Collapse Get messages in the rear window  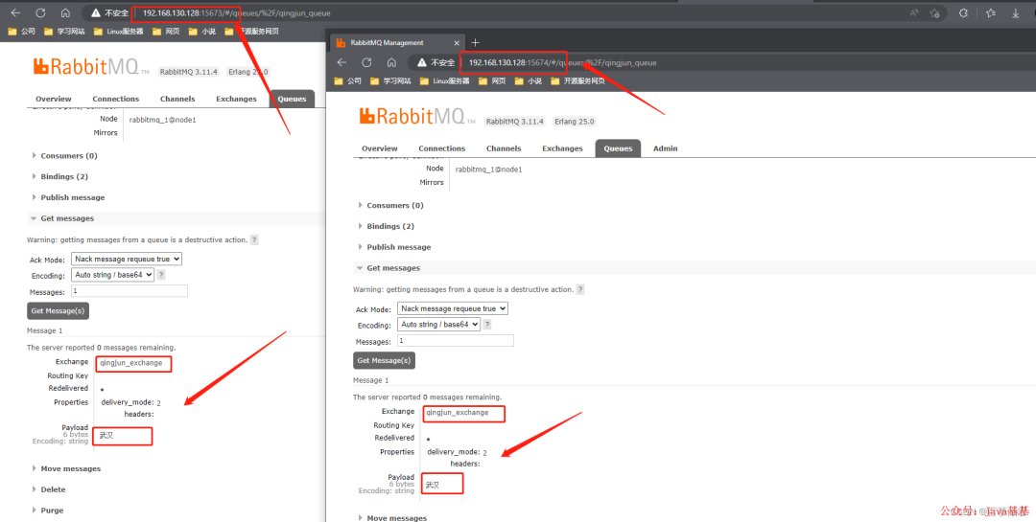pyautogui.click(x=62, y=218)
